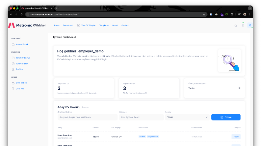
Task: Bookmark this page with star icon
Action: 204,14
